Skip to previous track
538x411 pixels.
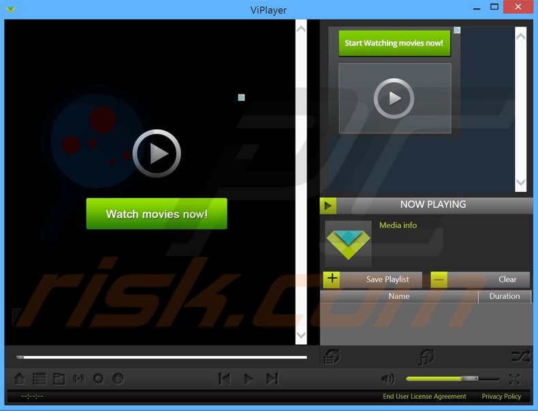(x=225, y=379)
